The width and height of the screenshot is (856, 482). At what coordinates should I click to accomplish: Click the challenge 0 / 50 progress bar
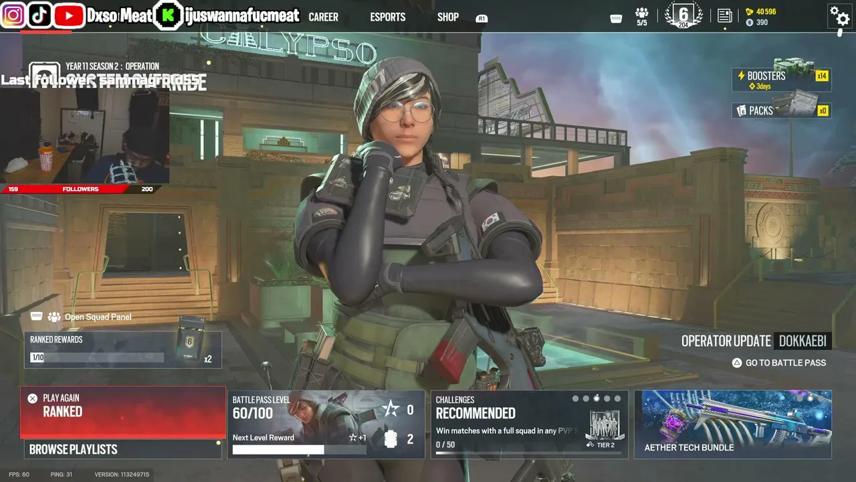528,453
